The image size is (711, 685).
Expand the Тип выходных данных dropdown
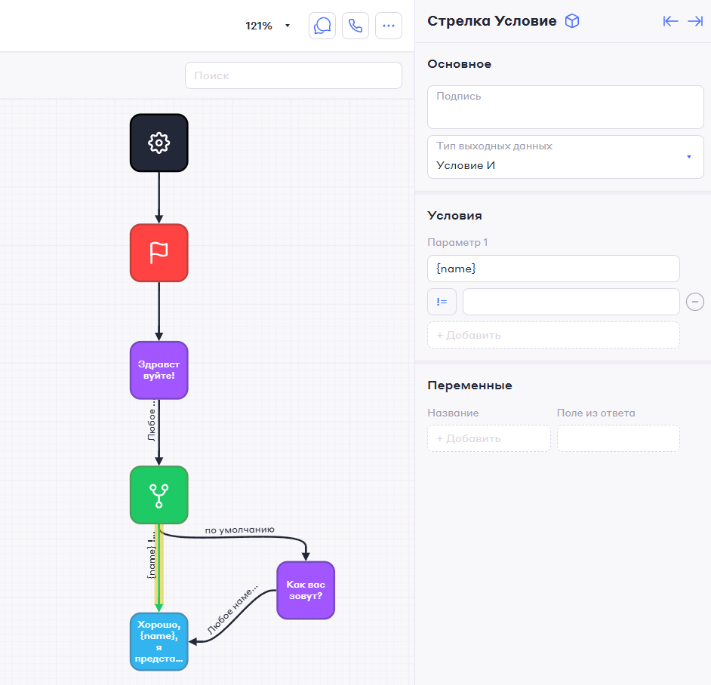click(x=565, y=157)
